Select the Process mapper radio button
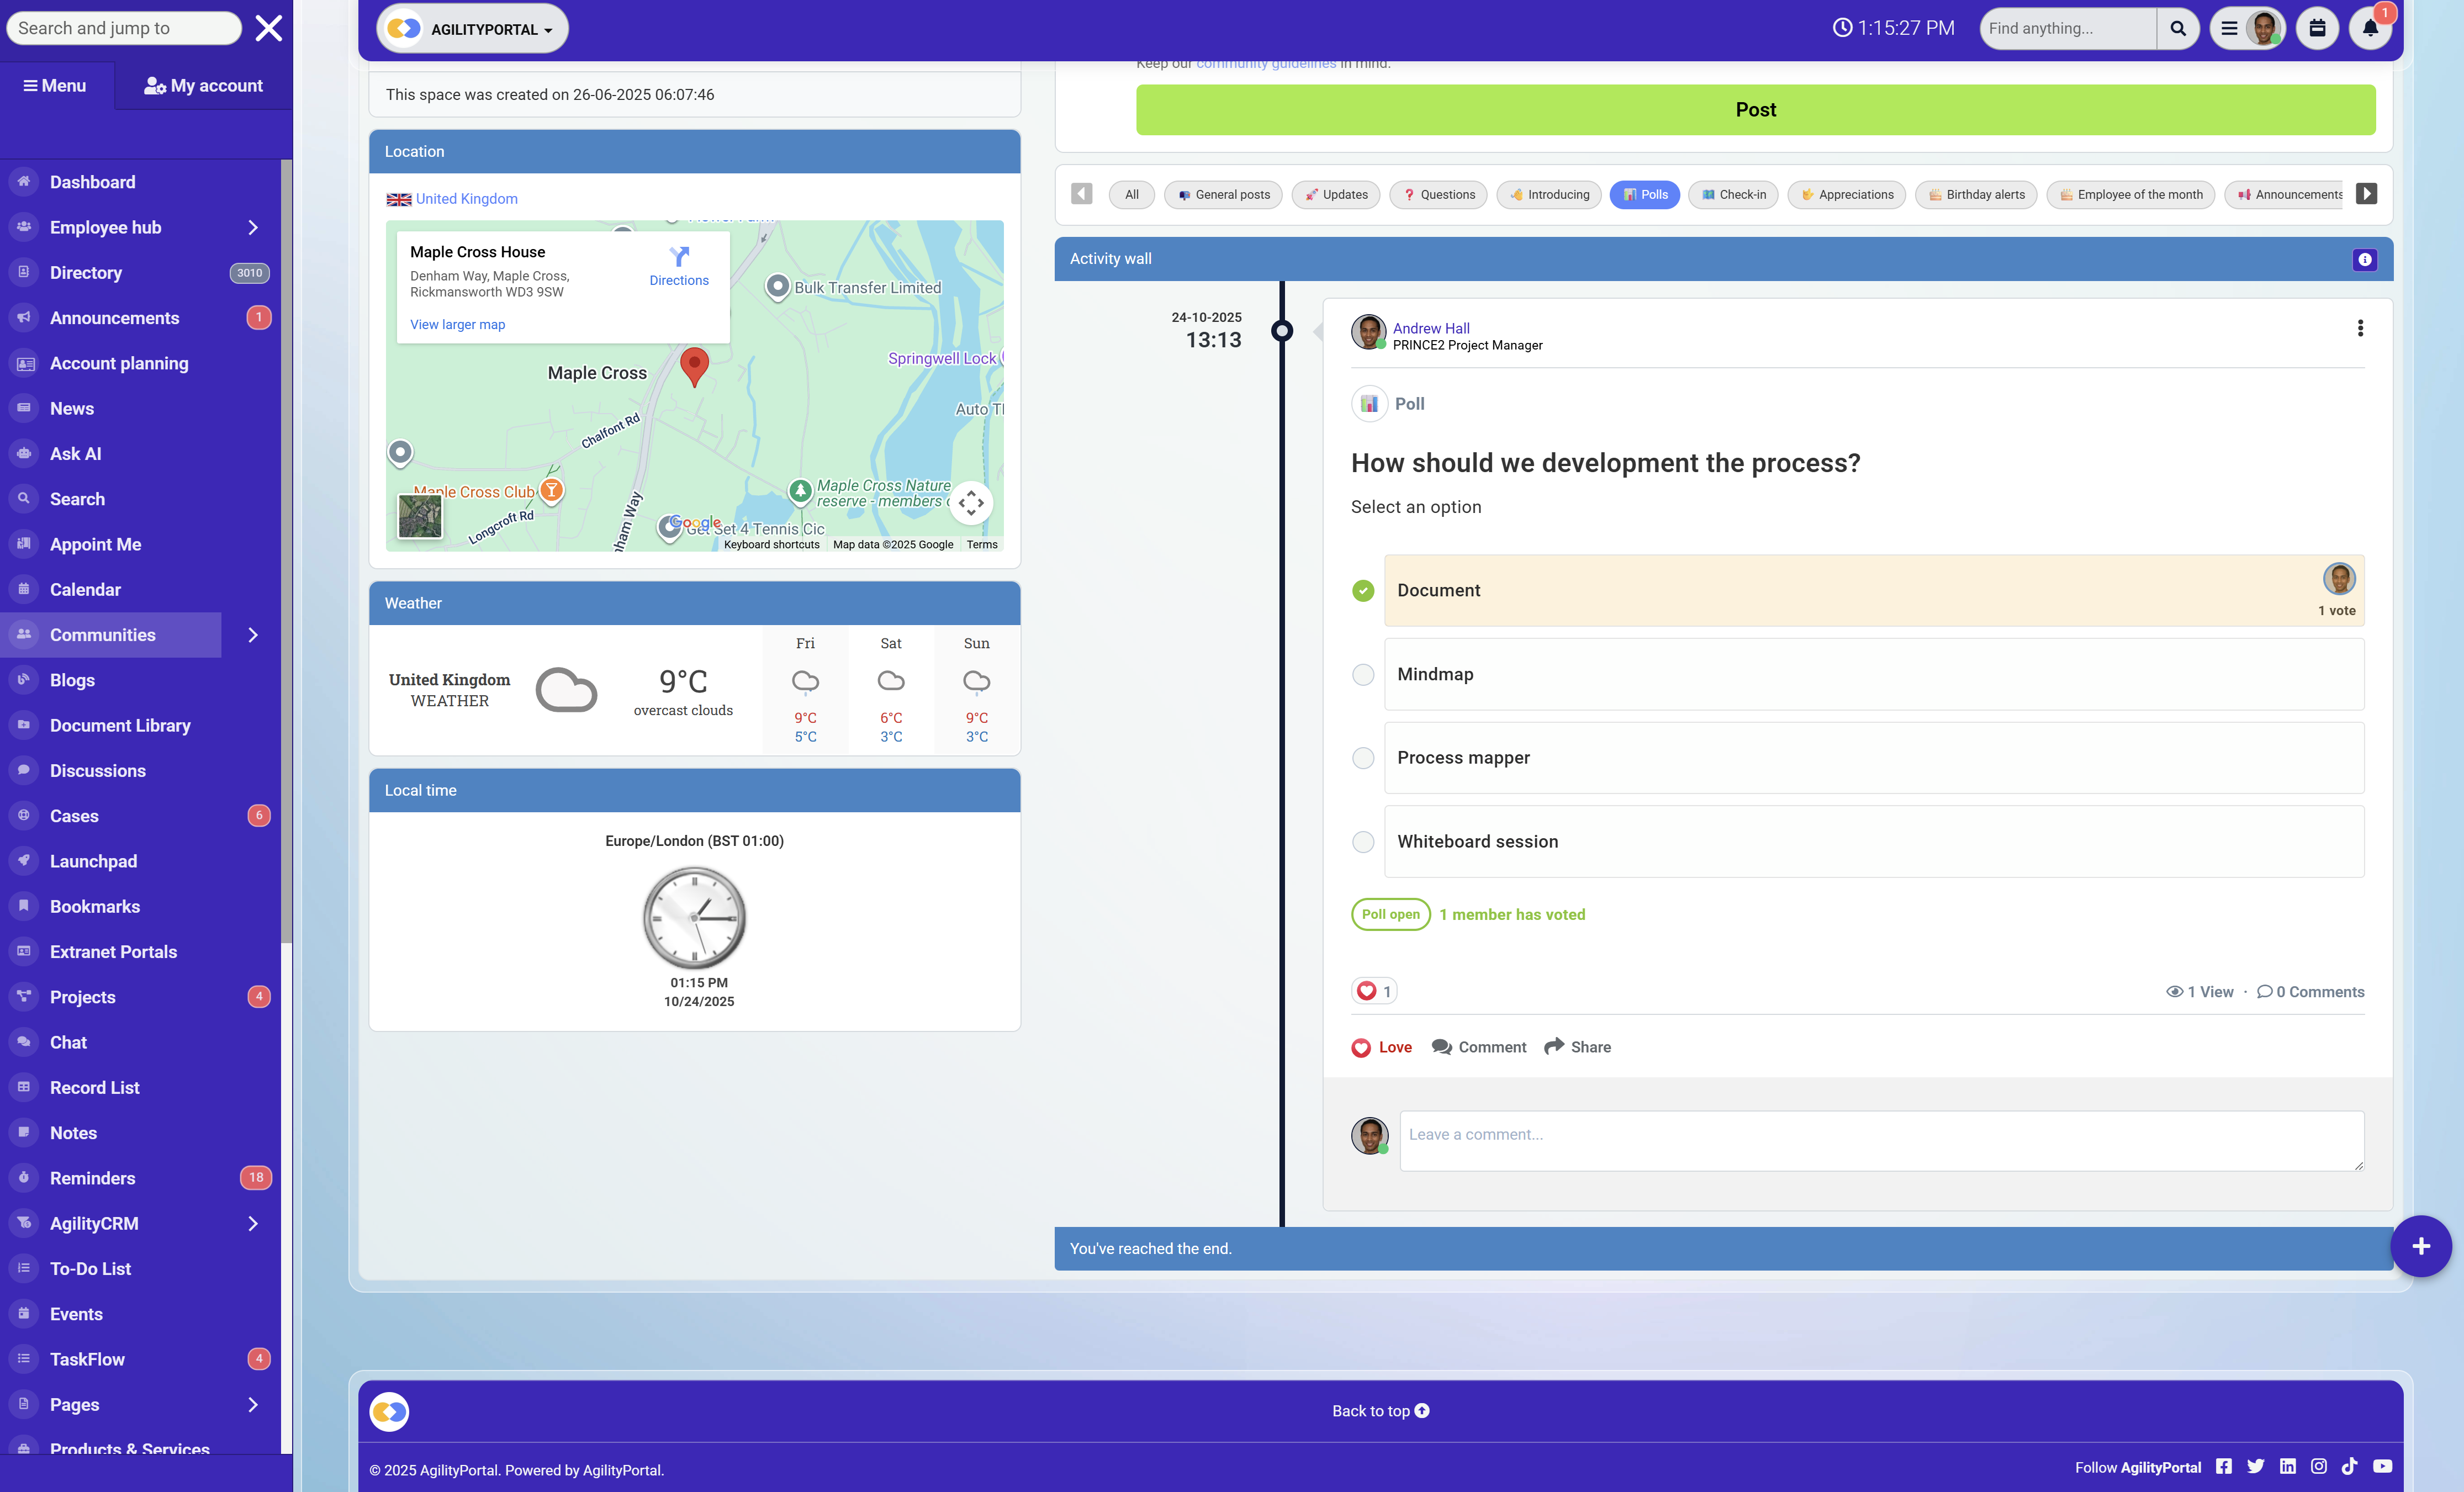The height and width of the screenshot is (1492, 2464). (1363, 758)
